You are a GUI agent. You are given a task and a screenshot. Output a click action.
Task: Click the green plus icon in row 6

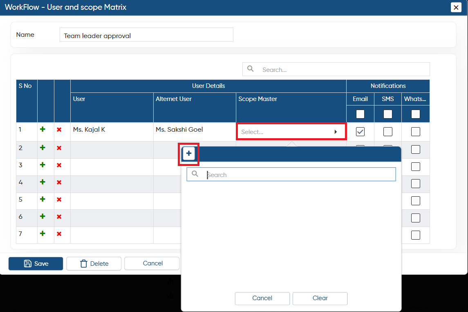coord(43,216)
